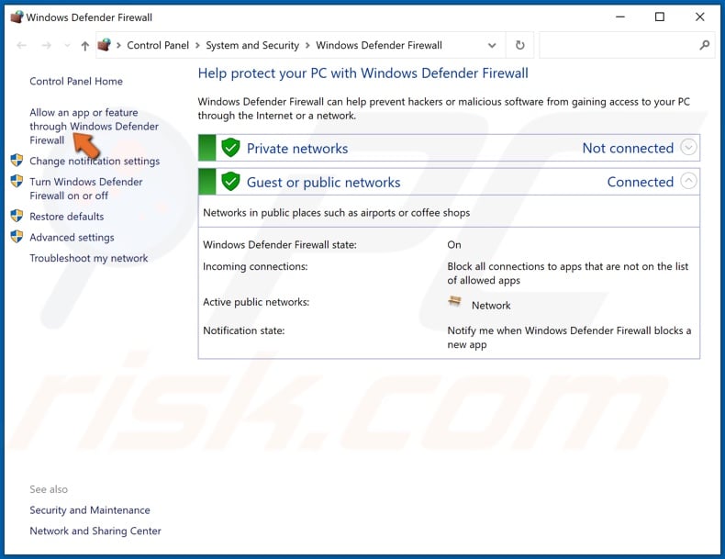
Task: Click shield icon beside Change notification settings
Action: (17, 161)
